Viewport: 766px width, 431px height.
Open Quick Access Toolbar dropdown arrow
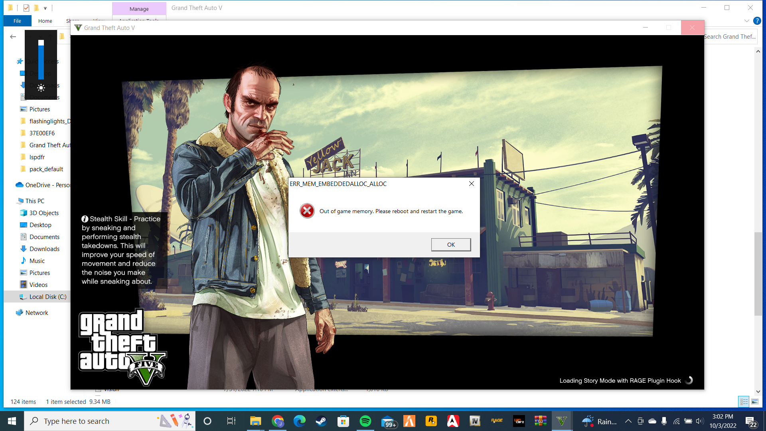45,8
